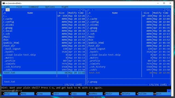Viewport: 175px width, 98px height.
Task: Select /.ssh in the left panel
Action: click(x=44, y=34)
